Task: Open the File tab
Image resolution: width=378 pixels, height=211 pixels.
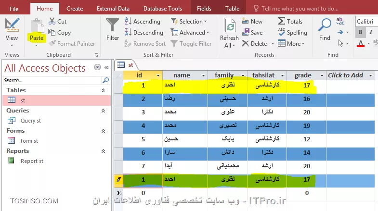Action: (x=14, y=9)
